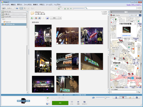Open the フォルダ(O) menu
Screen dimensions: 143x107
[27, 5]
